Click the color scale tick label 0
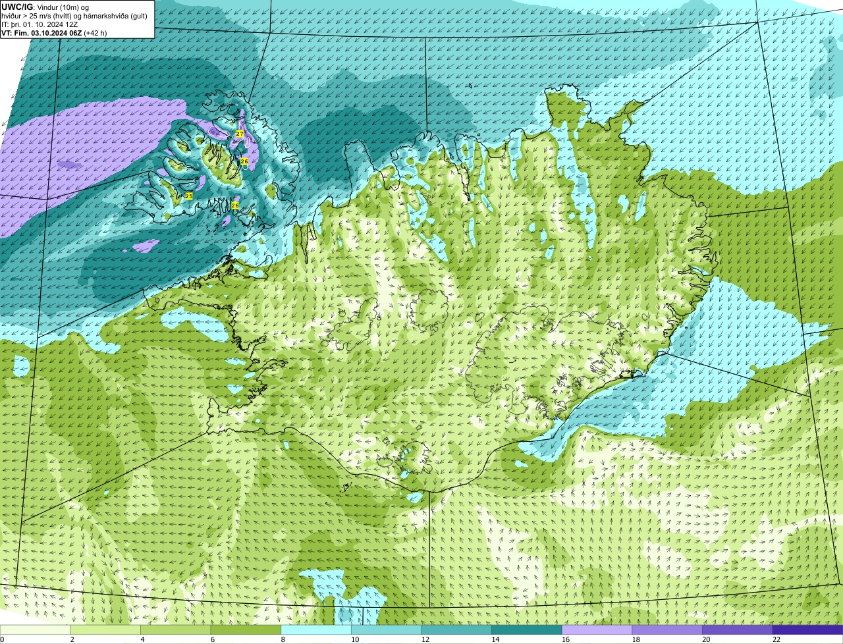 [x=2, y=639]
